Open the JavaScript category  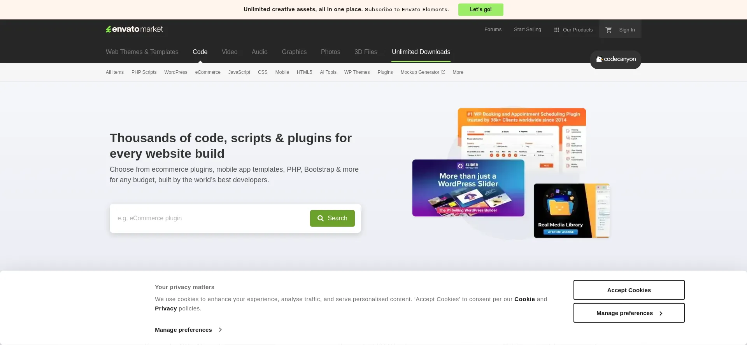(x=239, y=72)
